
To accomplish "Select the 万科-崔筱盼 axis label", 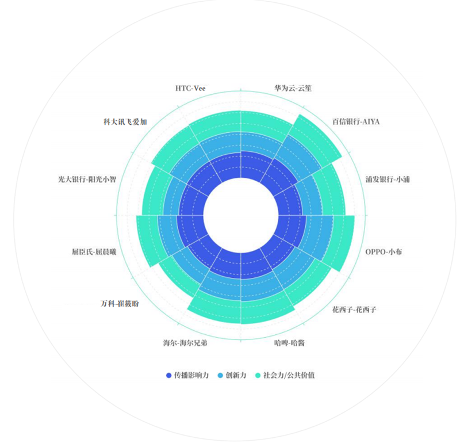I will 120,303.
